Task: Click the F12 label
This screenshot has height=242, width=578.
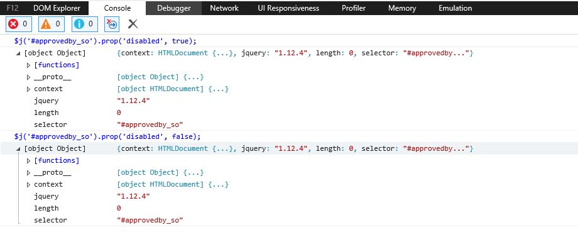Action: point(12,8)
